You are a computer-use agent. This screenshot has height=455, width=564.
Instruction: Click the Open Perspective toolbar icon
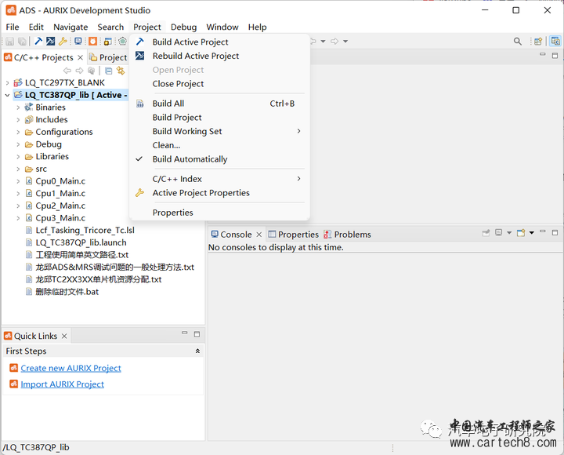[x=538, y=42]
